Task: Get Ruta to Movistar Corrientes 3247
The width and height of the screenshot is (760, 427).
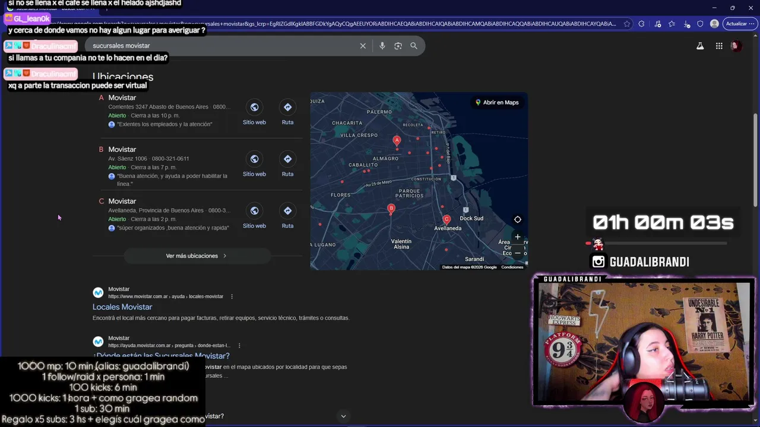Action: pos(287,112)
